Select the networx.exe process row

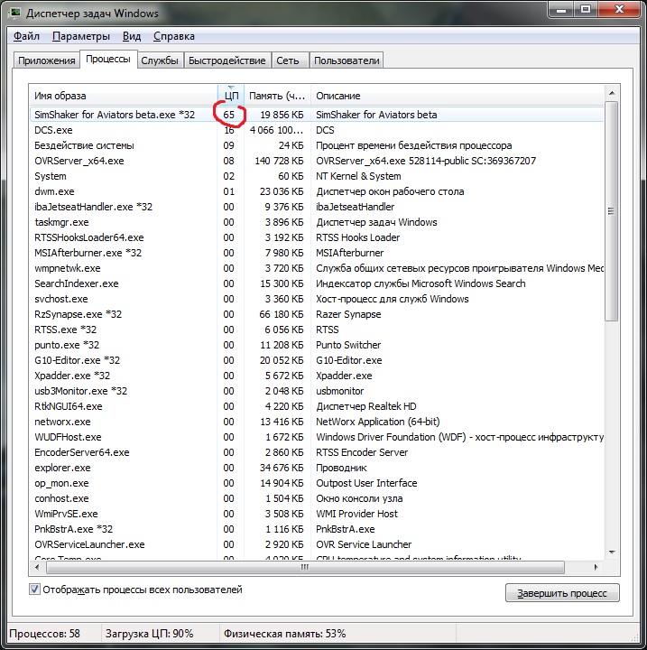pyautogui.click(x=317, y=422)
